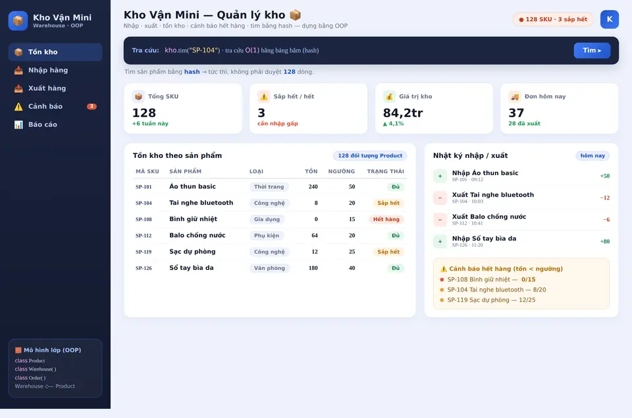Click the plus icon for Nhập Áo thun basic

click(x=440, y=176)
